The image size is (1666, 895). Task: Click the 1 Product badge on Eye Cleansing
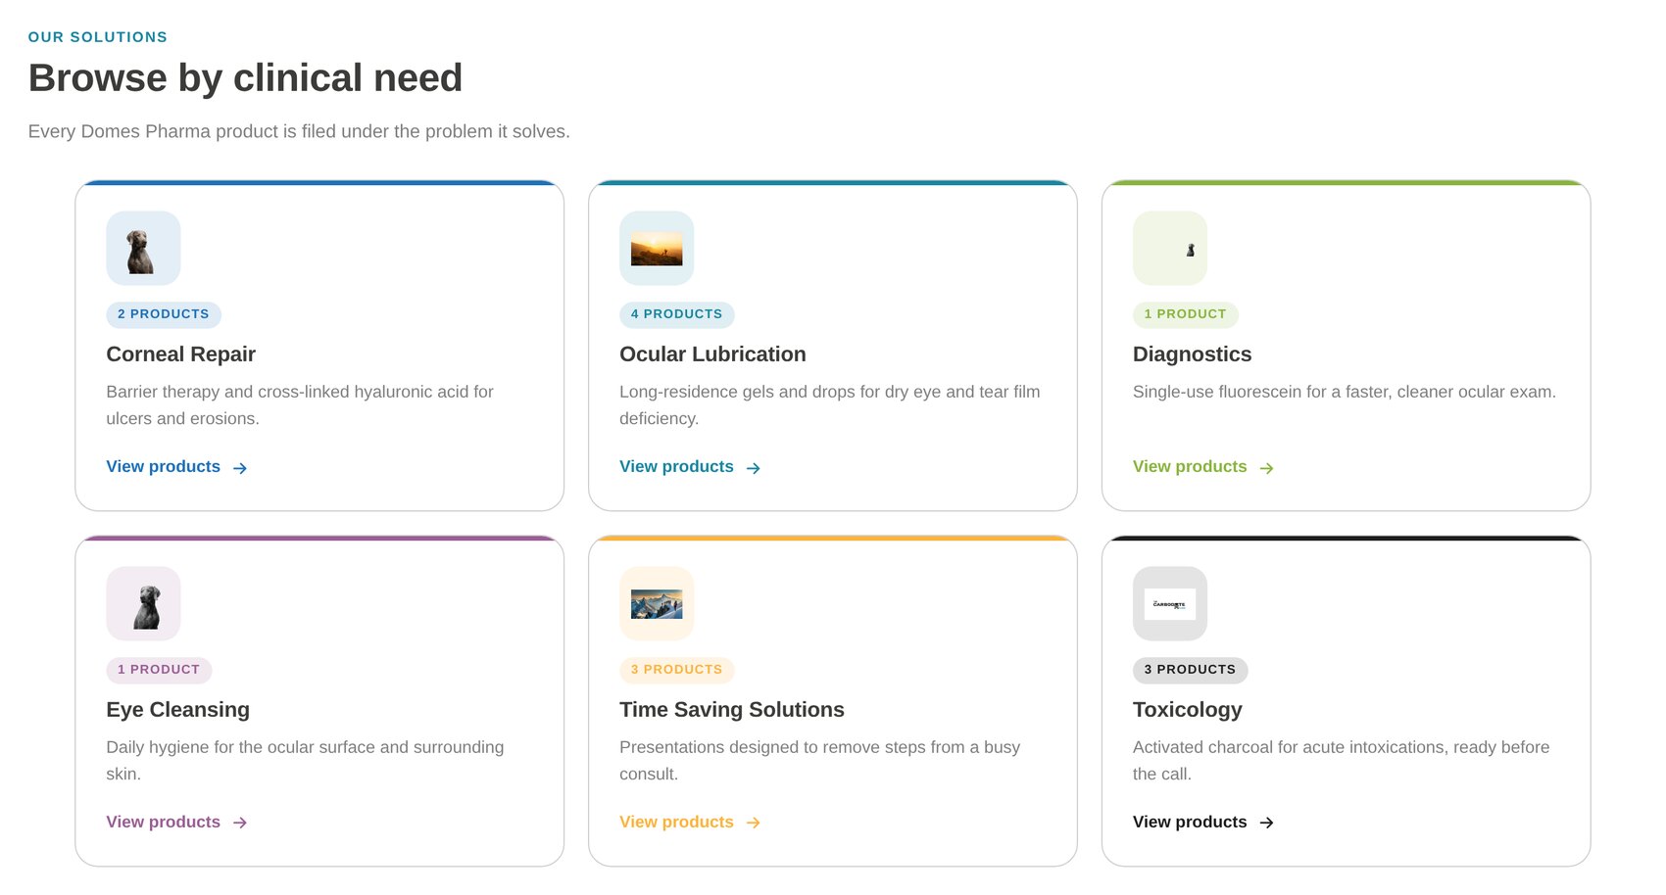tap(159, 670)
